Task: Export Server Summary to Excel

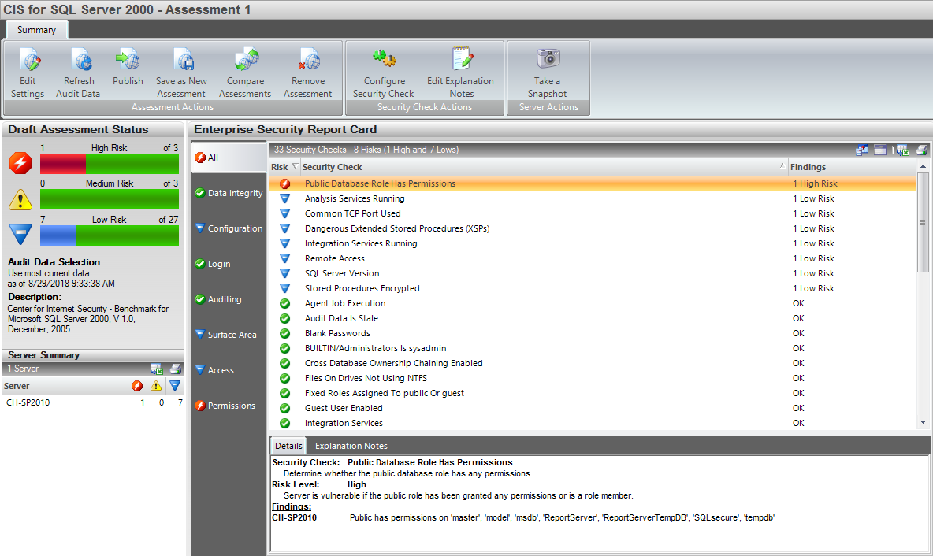Action: pos(157,369)
